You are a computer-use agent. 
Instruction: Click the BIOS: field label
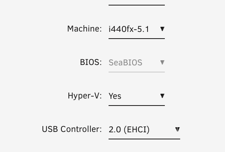pos(91,62)
